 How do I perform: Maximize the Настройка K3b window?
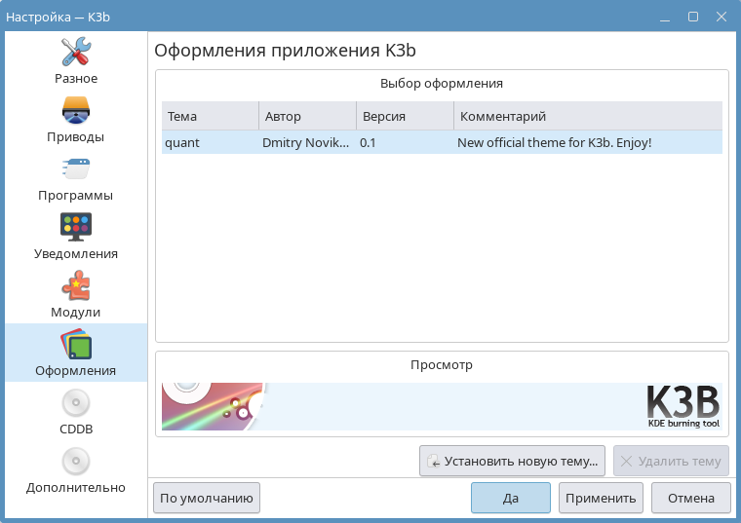(x=692, y=17)
